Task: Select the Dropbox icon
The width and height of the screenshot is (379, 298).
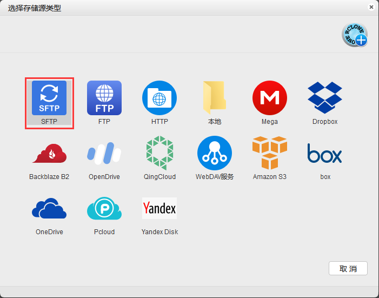Action: (x=324, y=97)
